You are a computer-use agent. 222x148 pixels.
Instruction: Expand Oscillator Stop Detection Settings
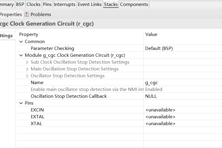pos(27,76)
